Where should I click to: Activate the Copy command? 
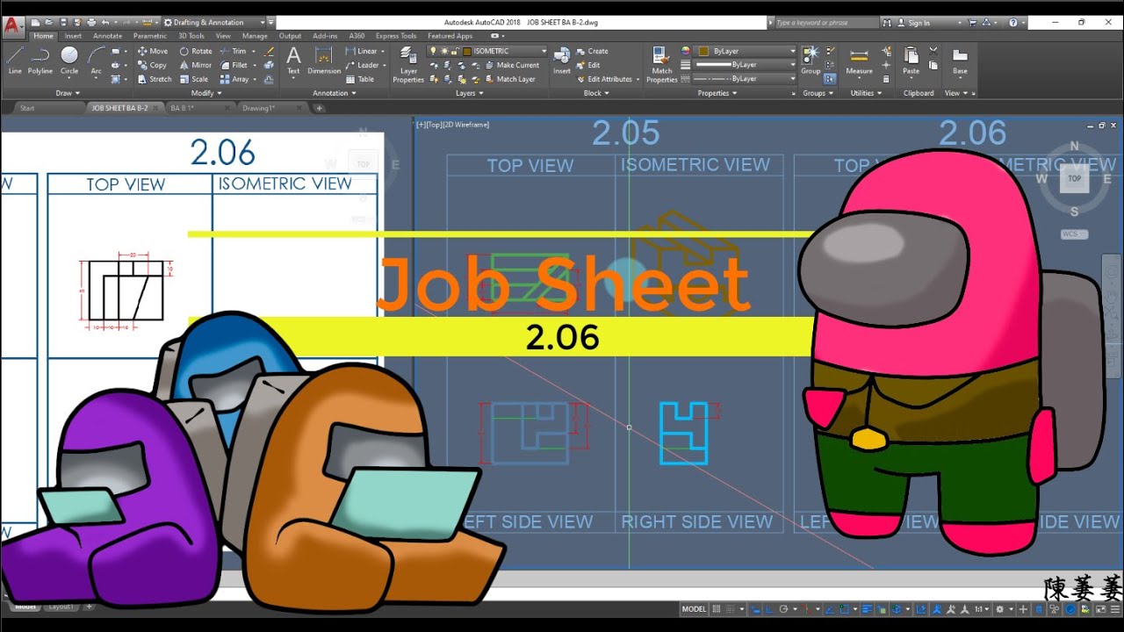(152, 65)
